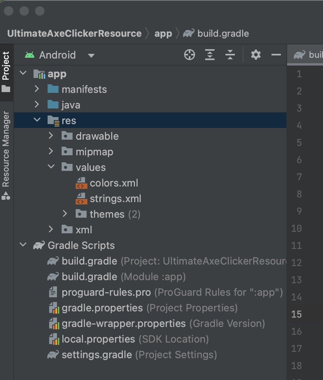Select settings.gradle (Project Settings)
Image resolution: width=323 pixels, height=380 pixels.
139,355
